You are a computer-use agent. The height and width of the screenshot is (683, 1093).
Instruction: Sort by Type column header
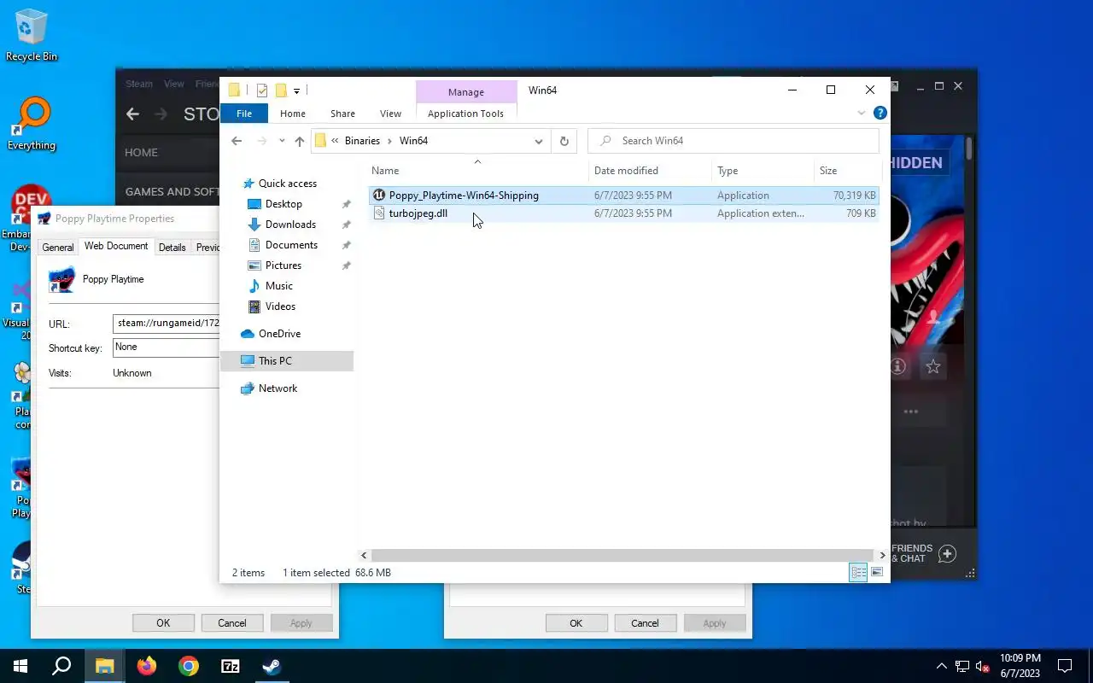[x=728, y=171]
